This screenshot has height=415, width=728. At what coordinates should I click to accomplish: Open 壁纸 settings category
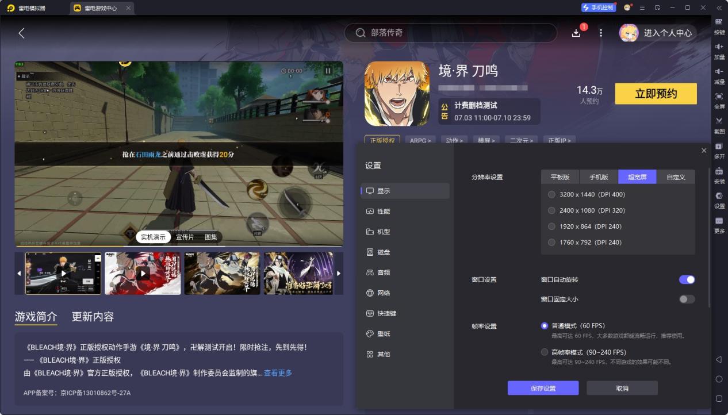click(405, 334)
